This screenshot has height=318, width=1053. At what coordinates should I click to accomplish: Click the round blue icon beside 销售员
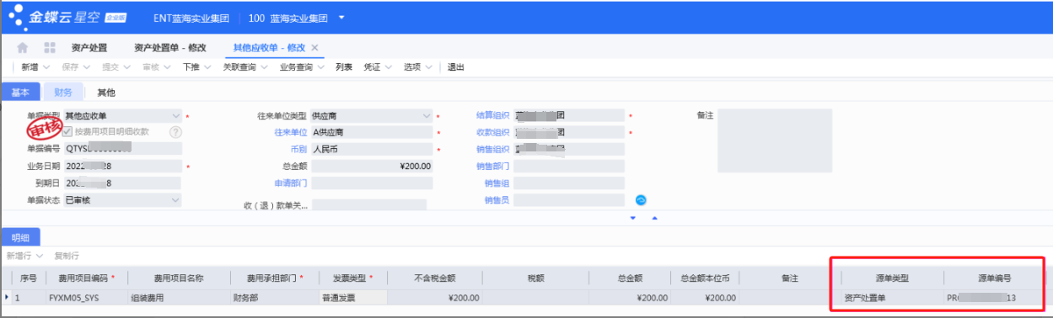pos(641,200)
